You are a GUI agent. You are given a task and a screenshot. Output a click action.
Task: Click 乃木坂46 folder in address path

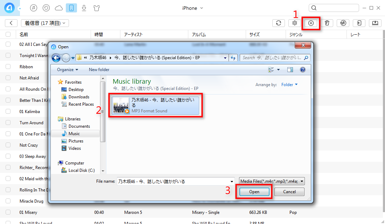[98, 58]
